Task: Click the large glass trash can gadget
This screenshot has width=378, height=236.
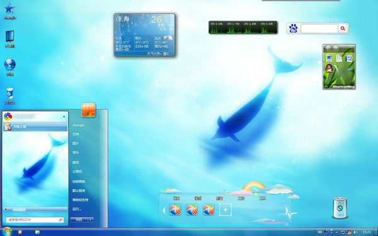Action: pyautogui.click(x=340, y=208)
